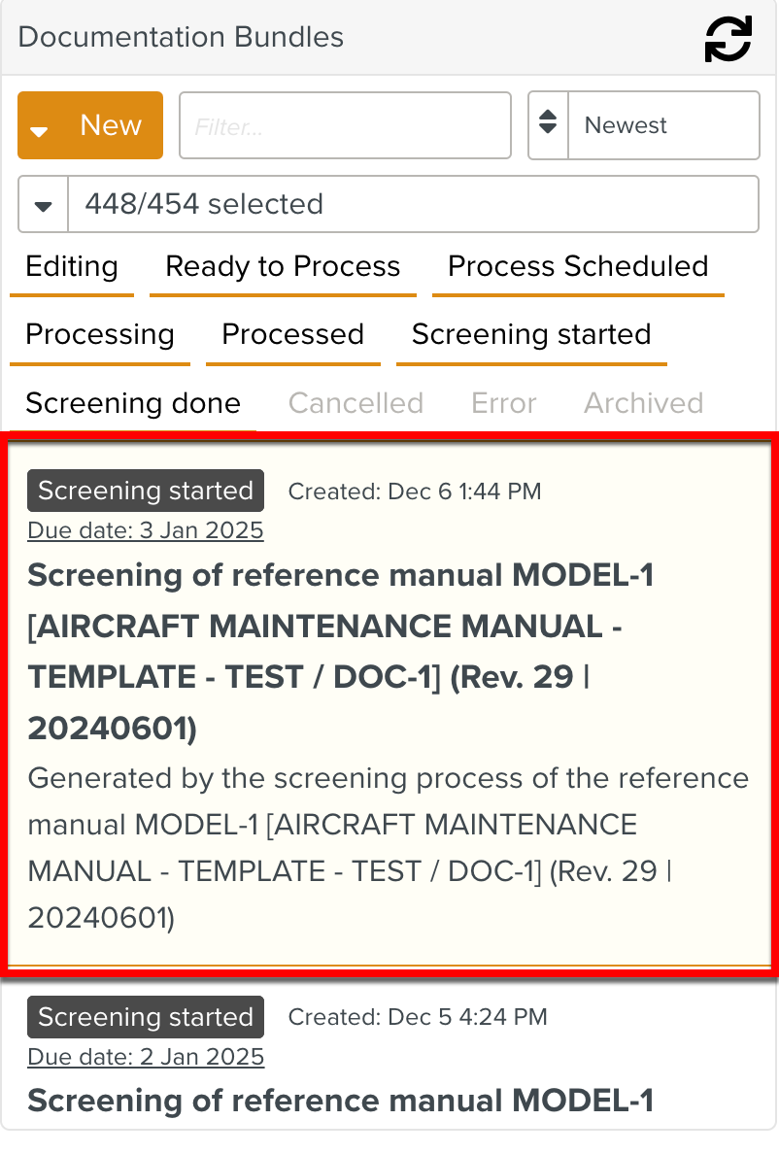
Task: Click inside the Filter text field
Action: pos(345,125)
